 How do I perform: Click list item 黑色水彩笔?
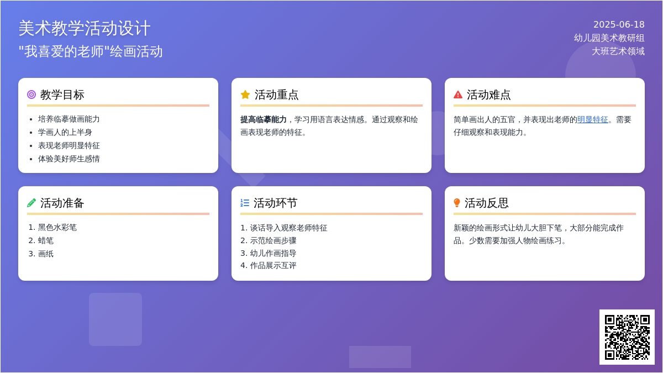57,227
